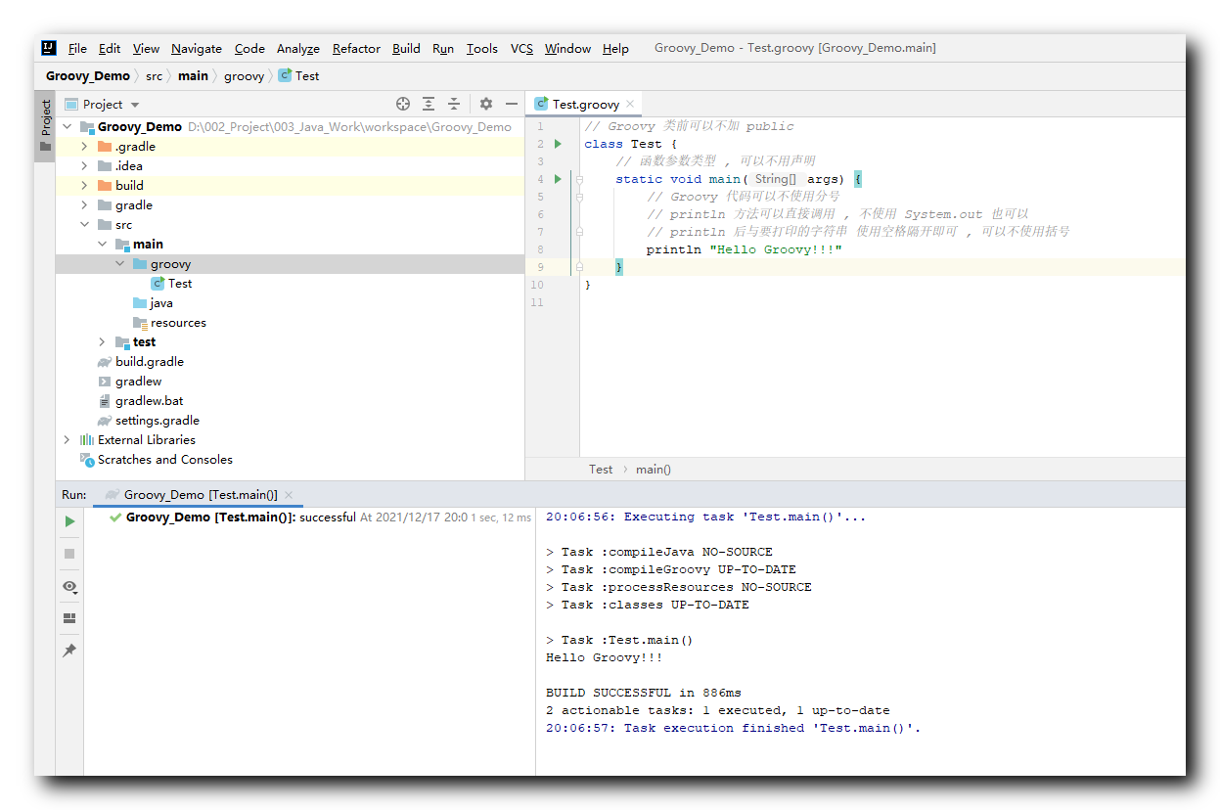Open the Tools menu
The width and height of the screenshot is (1220, 810).
[481, 48]
